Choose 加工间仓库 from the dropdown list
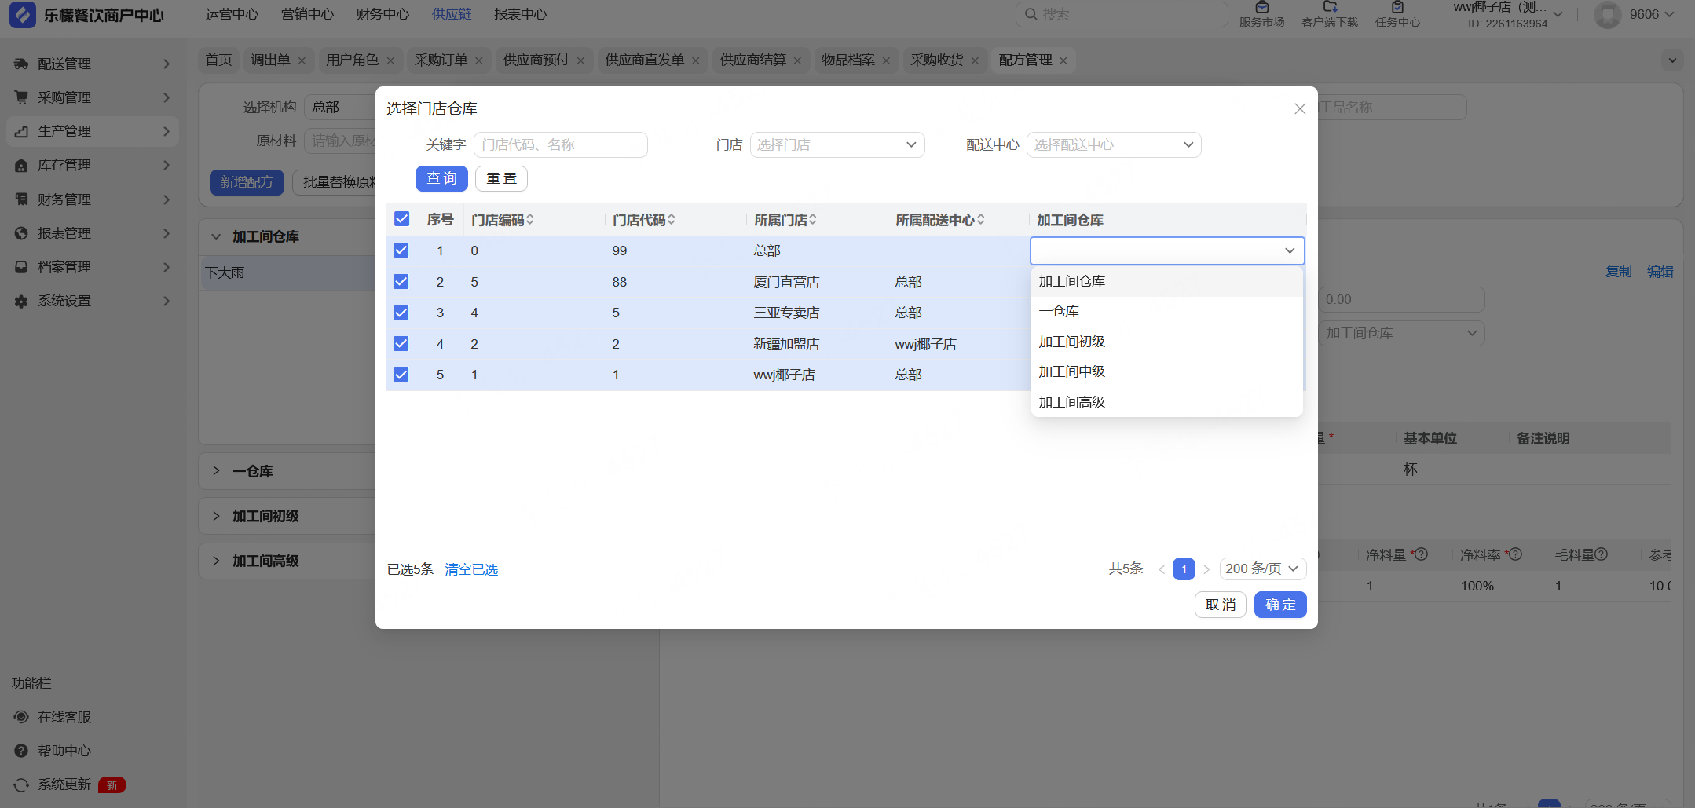The height and width of the screenshot is (808, 1695). [x=1167, y=281]
